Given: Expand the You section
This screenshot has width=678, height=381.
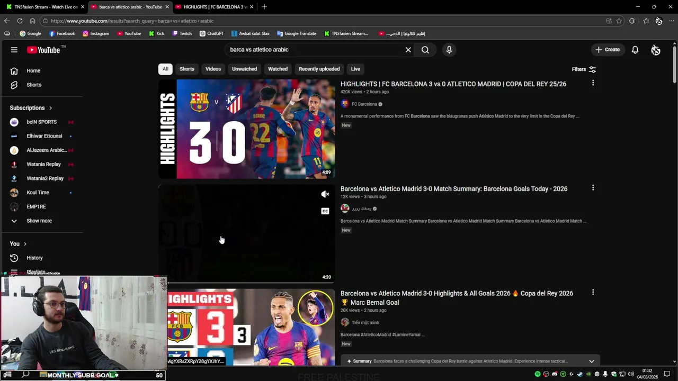Looking at the screenshot, I should pyautogui.click(x=19, y=244).
